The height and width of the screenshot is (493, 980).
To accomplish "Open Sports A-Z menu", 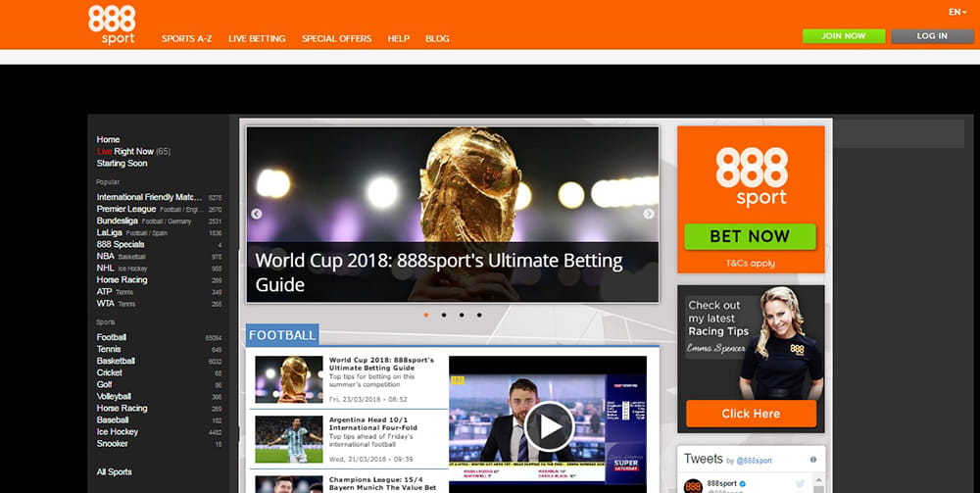I will point(187,39).
